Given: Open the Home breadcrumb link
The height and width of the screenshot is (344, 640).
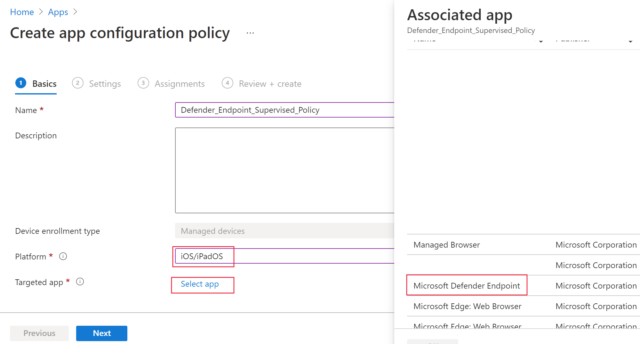Looking at the screenshot, I should point(22,12).
